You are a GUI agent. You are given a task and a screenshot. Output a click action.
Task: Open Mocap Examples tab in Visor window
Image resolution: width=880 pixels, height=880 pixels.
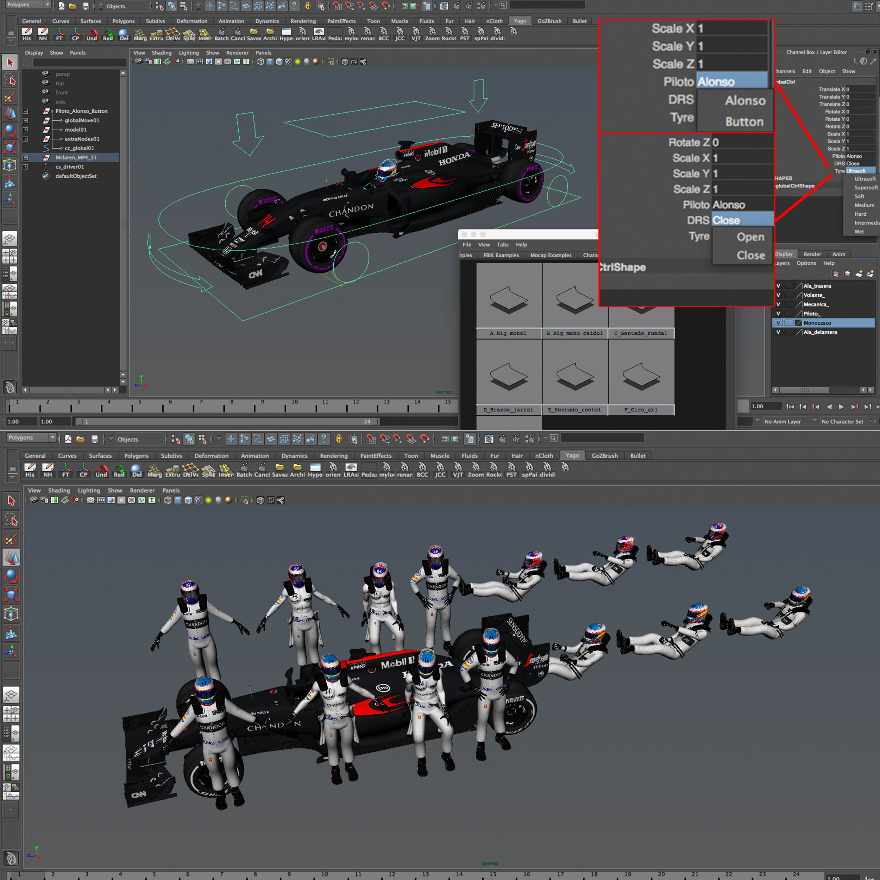pyautogui.click(x=551, y=255)
